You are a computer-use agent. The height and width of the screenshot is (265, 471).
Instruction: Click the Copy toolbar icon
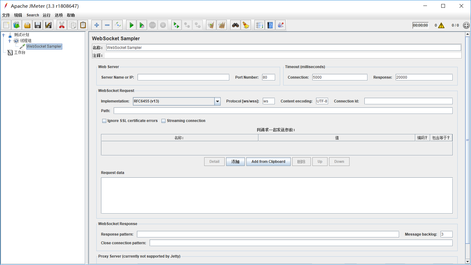coord(73,25)
